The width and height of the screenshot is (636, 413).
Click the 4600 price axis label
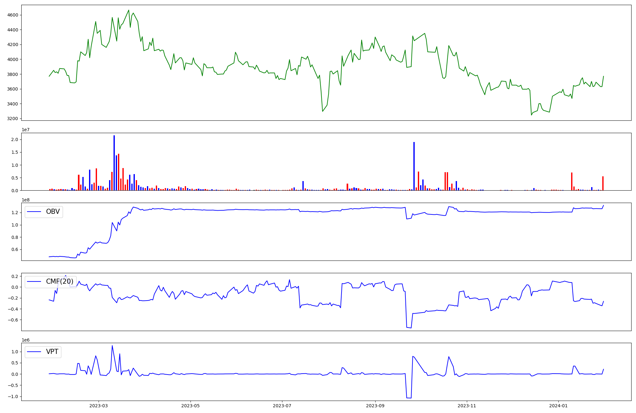(13, 15)
